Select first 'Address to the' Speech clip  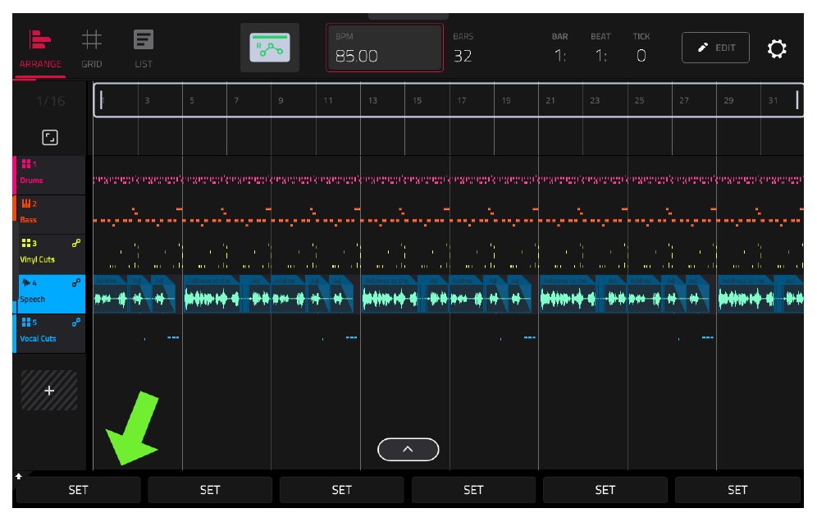tap(212, 294)
